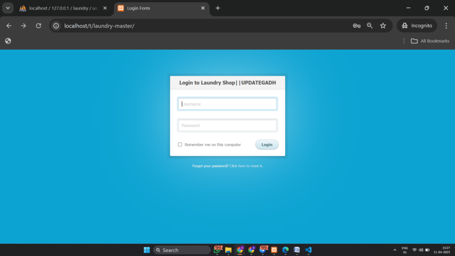Go back to previous page
This screenshot has width=455, height=256.
point(9,26)
